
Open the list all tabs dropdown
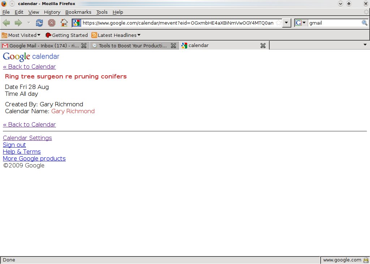(365, 44)
